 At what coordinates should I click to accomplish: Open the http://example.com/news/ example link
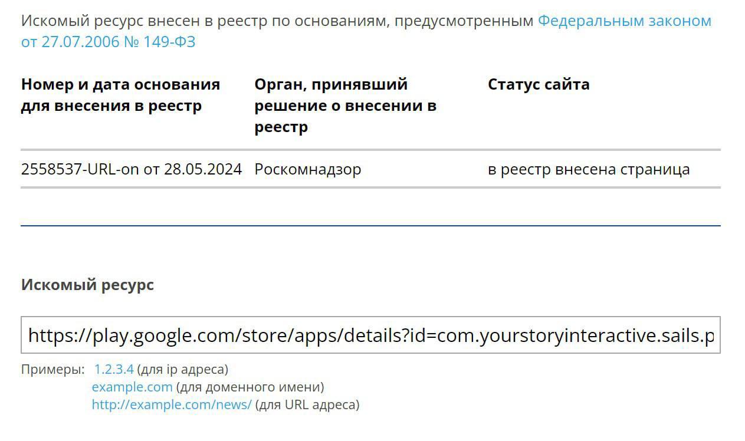(x=172, y=405)
